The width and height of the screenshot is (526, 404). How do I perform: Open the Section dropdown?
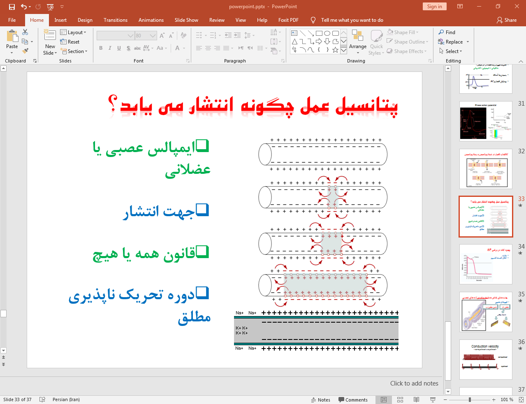[74, 51]
